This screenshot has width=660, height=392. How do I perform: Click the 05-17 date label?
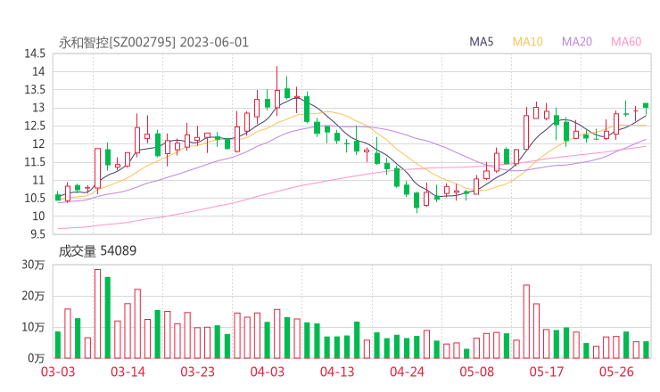pos(547,372)
